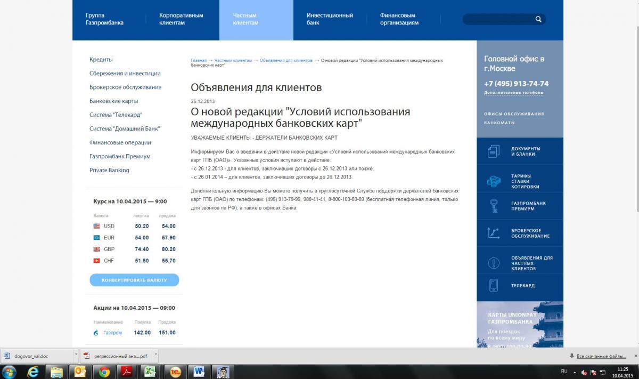Screen dimensions: 639x379
Task: Open the "Корпоративным клиентам" tab
Action: [181, 19]
